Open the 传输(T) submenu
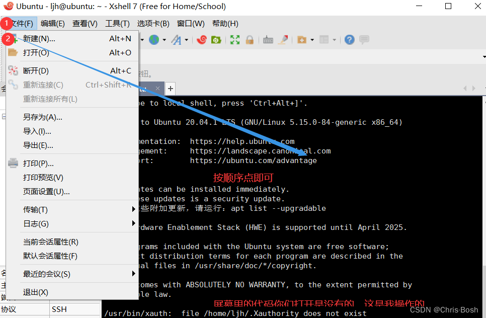The height and width of the screenshot is (318, 486). (x=72, y=209)
